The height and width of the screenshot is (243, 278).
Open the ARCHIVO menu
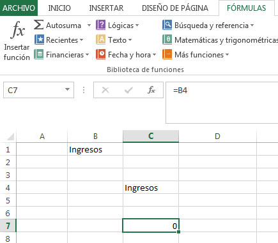click(x=19, y=8)
